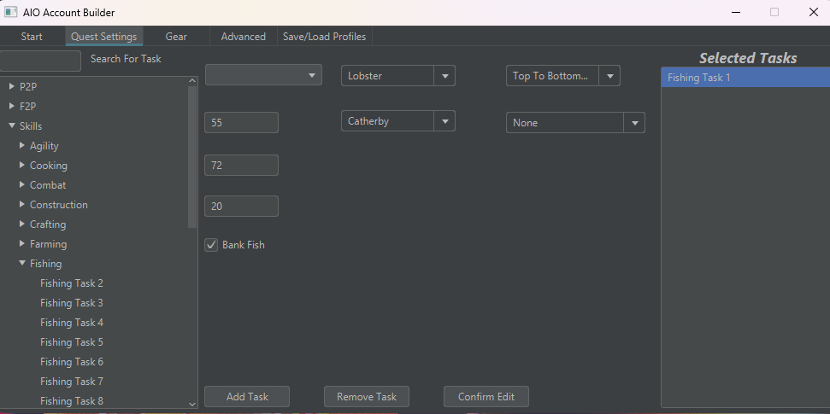
Task: Select Fishing Task 4 in tree
Action: coord(72,323)
